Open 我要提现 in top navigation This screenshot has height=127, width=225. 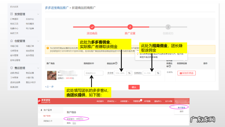(137, 101)
